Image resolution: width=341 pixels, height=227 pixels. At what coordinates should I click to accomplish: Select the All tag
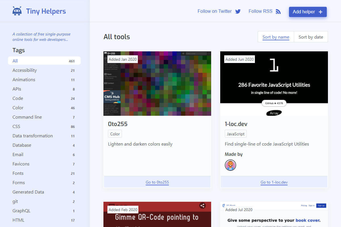pos(44,61)
